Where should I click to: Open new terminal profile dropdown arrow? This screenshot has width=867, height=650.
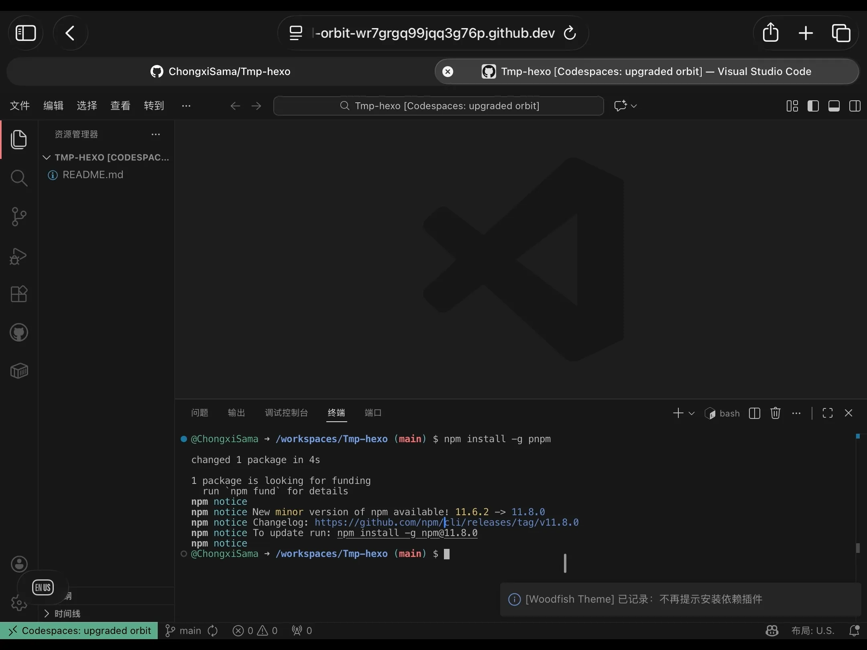[x=692, y=413]
